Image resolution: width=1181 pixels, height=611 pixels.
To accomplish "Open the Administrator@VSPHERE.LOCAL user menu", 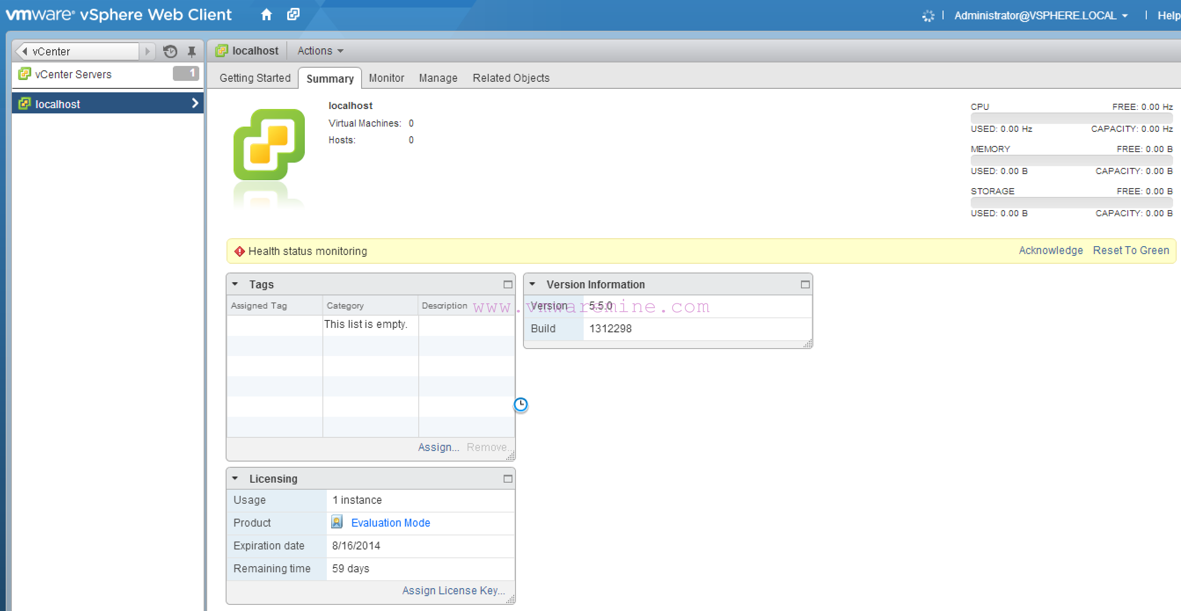I will point(1041,15).
